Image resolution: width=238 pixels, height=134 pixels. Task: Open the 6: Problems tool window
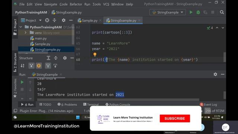coord(67,105)
